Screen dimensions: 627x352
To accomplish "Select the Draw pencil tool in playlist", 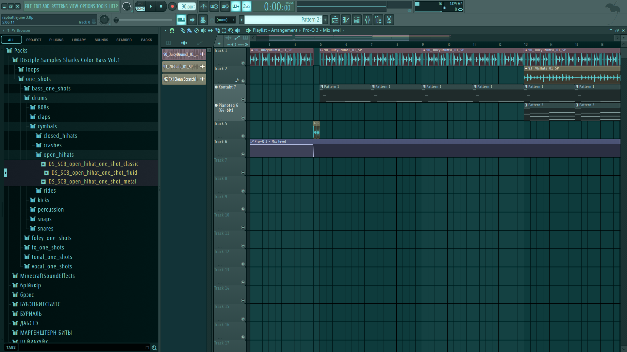I will coord(183,30).
